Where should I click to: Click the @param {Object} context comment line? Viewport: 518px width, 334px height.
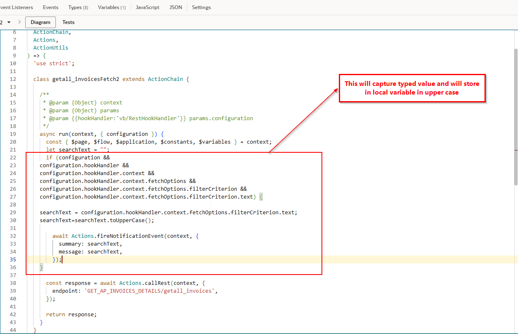click(x=83, y=102)
